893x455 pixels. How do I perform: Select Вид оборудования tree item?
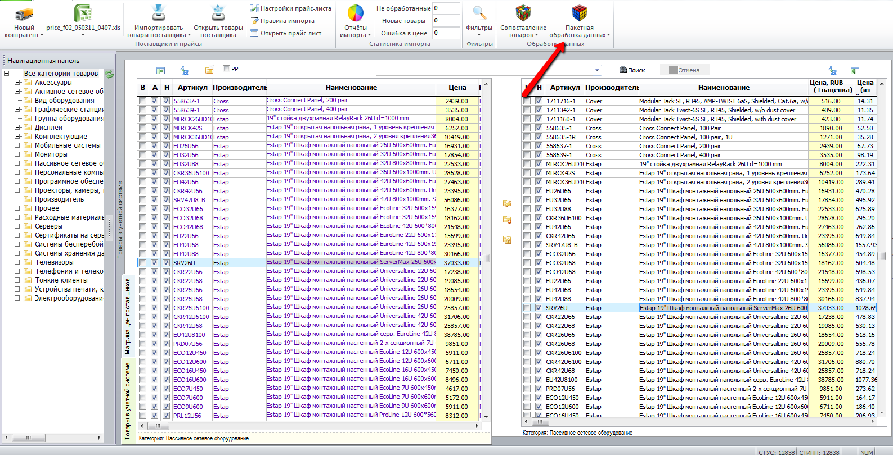[x=64, y=101]
